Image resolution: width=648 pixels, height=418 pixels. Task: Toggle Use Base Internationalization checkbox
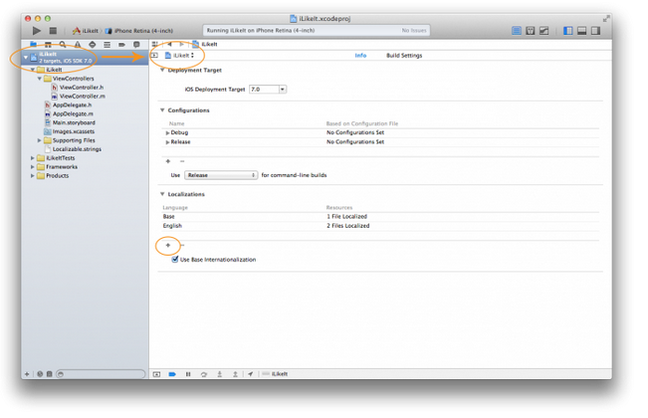[175, 260]
